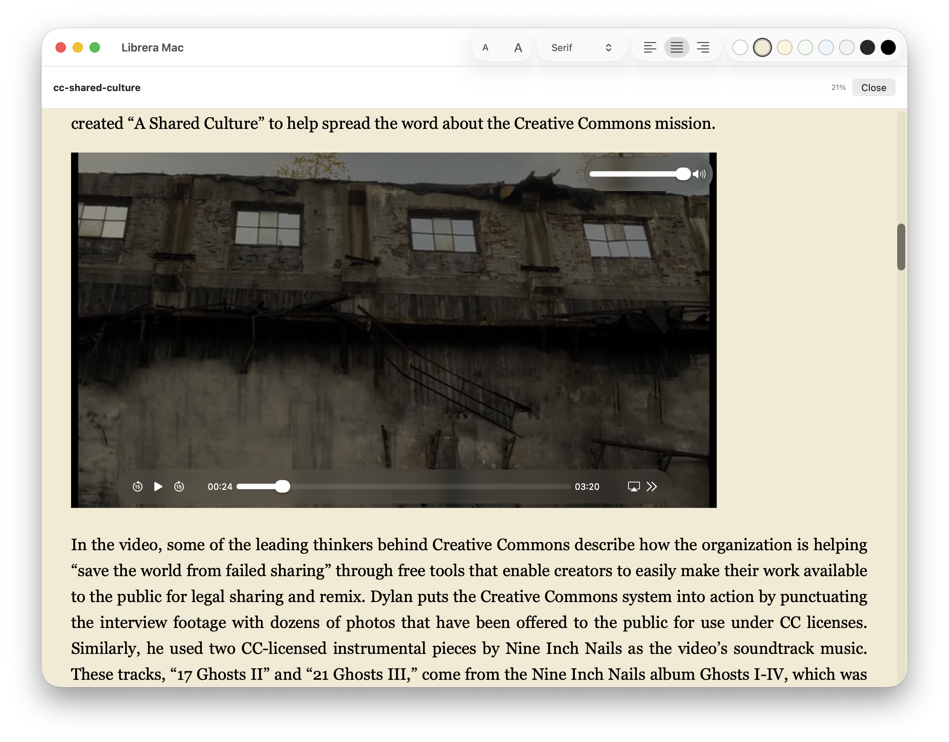Expand more video options double chevron

(652, 487)
